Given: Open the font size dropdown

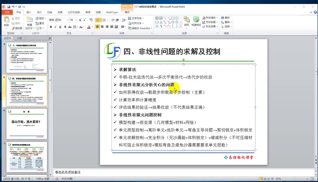Looking at the screenshot, I should [76, 20].
